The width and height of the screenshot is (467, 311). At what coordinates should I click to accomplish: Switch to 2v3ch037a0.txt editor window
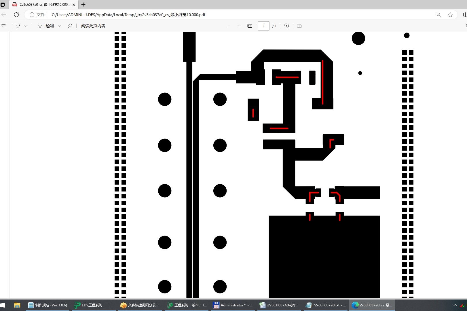pyautogui.click(x=326, y=305)
